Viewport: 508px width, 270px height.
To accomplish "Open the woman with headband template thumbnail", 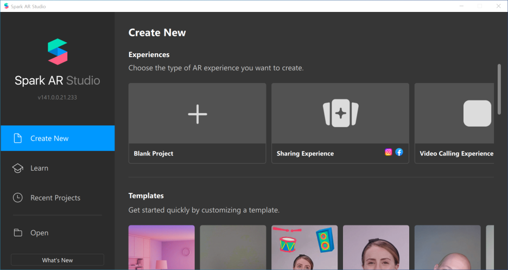I will point(376,248).
